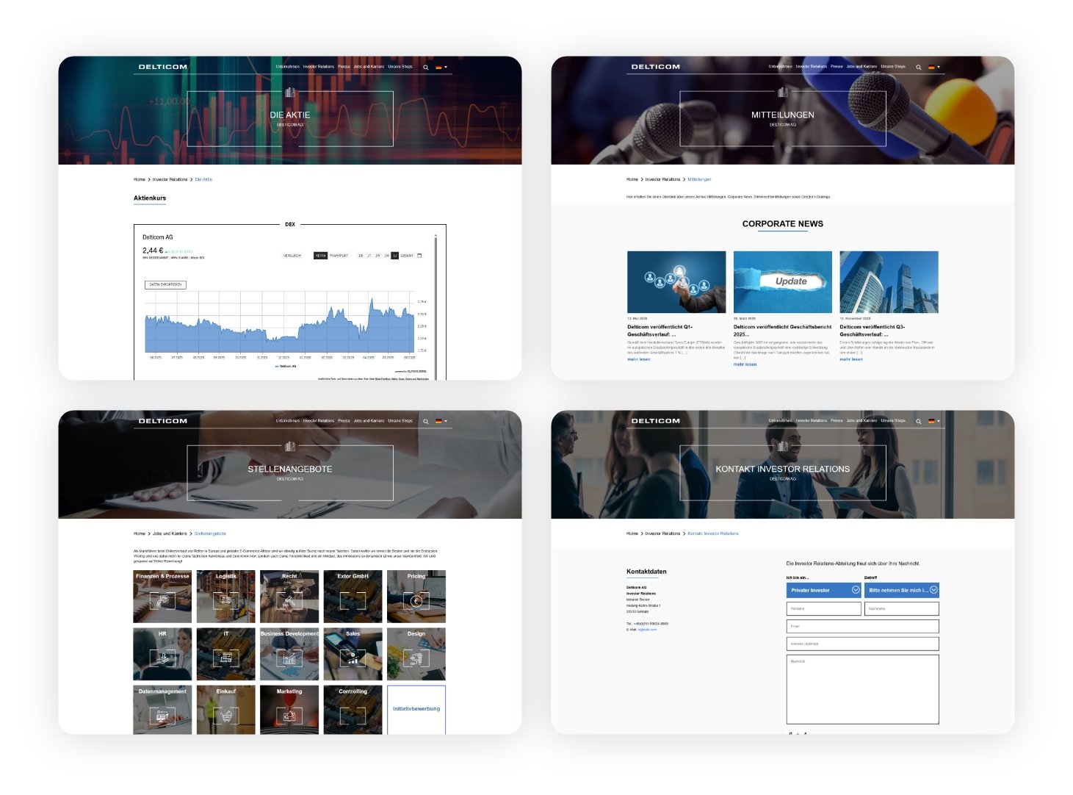Open the Logistik job category tile
Image resolution: width=1073 pixels, height=795 pixels.
point(226,597)
